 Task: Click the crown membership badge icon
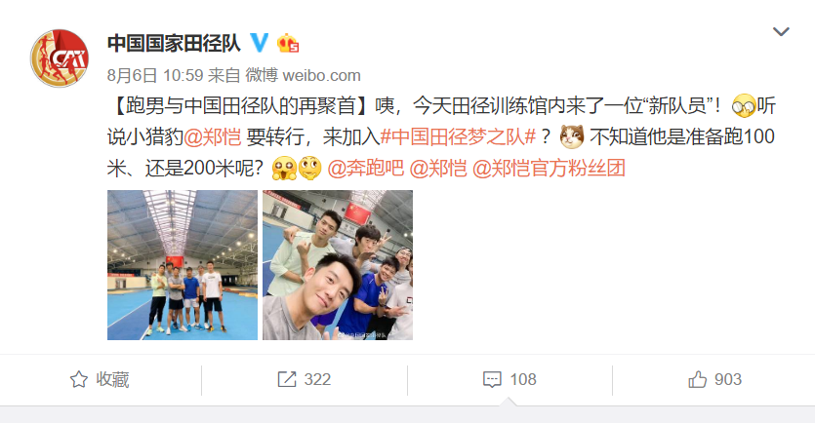coord(288,43)
